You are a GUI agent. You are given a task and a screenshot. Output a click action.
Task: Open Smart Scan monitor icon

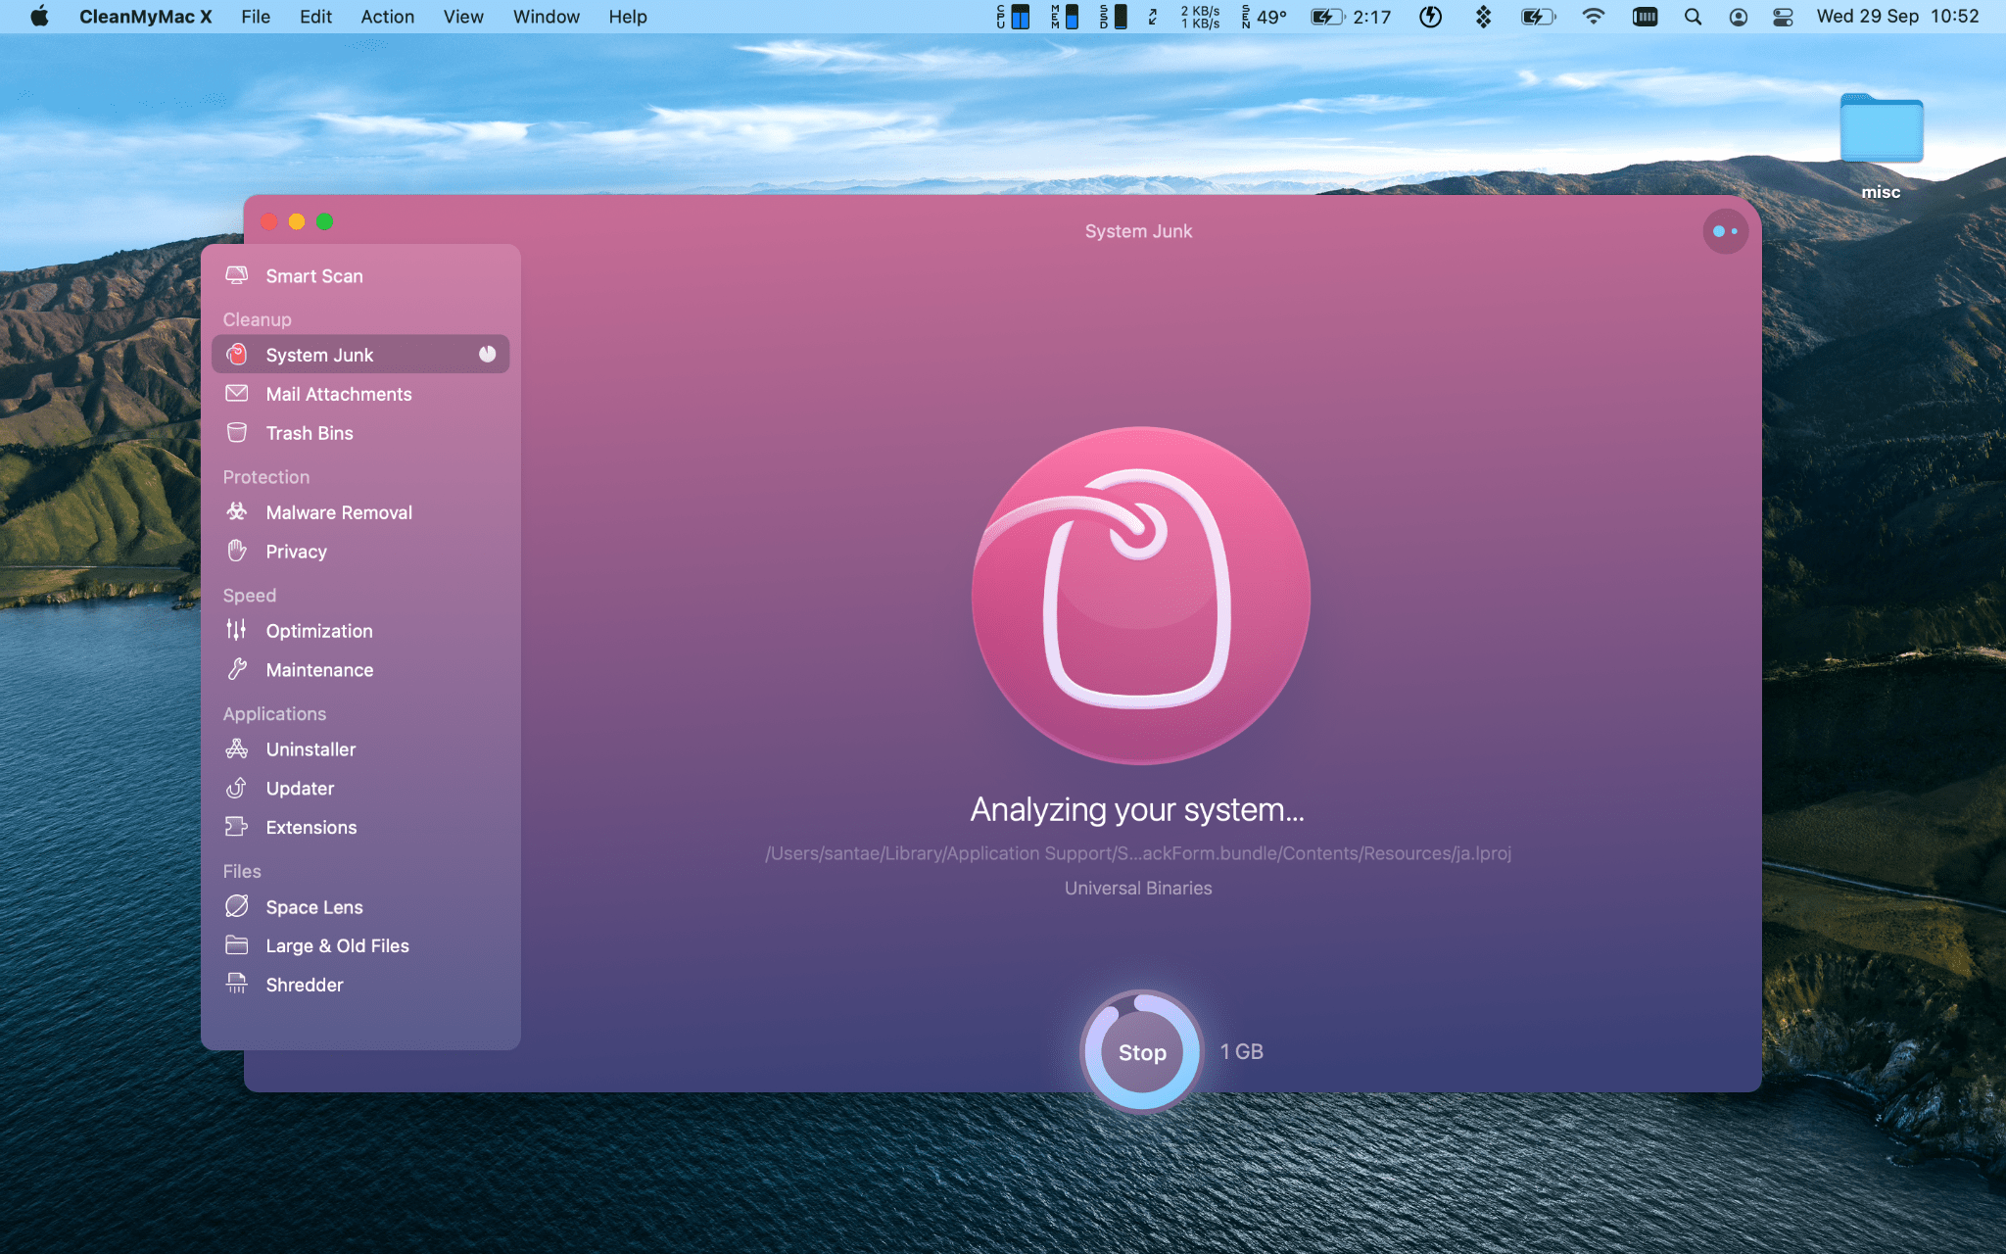[237, 275]
